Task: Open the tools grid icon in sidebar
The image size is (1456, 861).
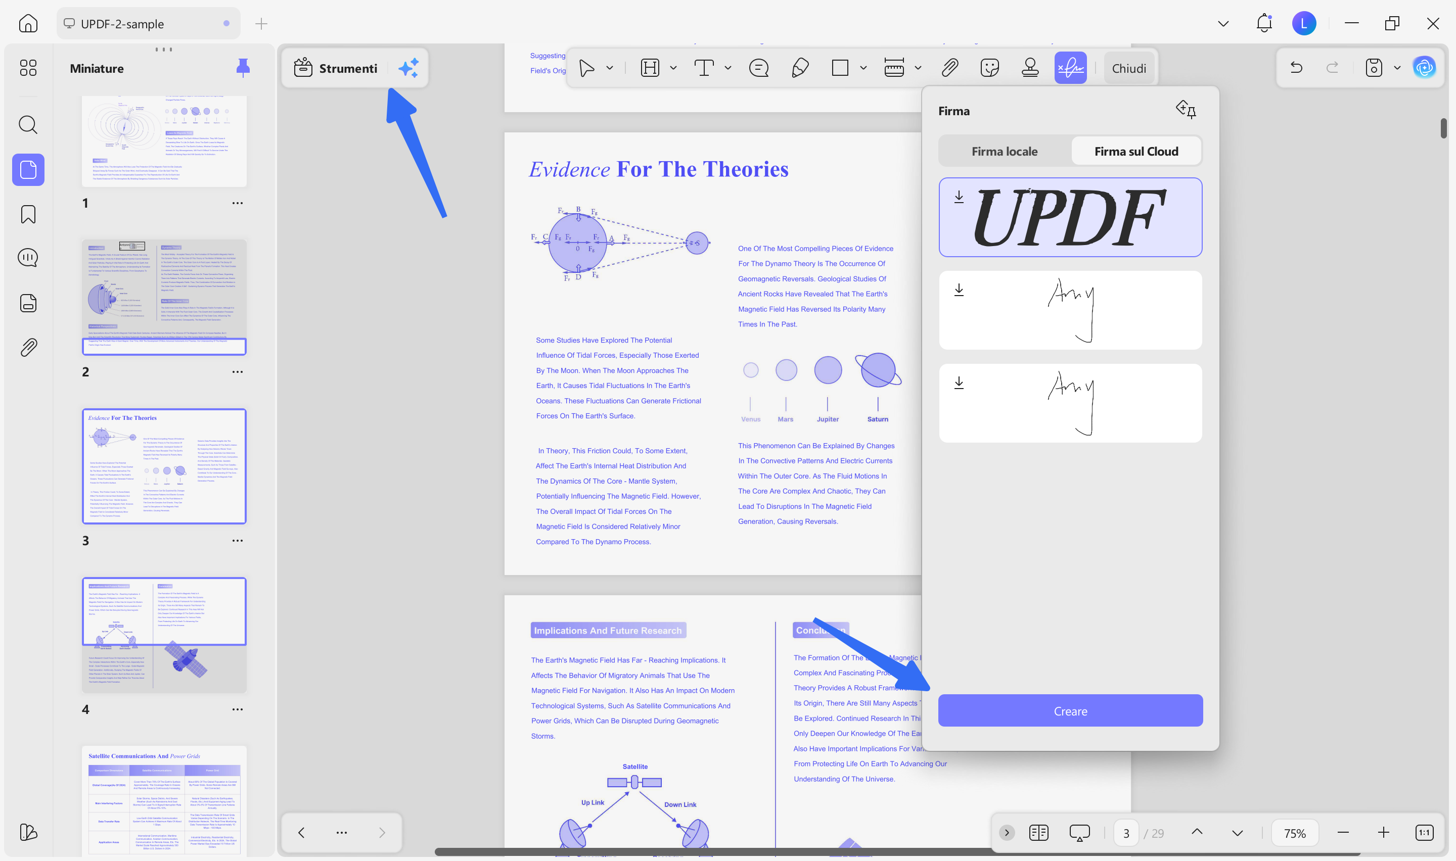Action: pos(28,68)
